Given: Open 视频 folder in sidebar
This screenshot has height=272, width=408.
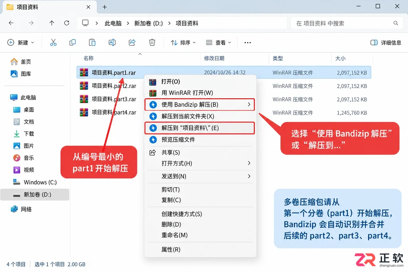Looking at the screenshot, I should (24, 170).
